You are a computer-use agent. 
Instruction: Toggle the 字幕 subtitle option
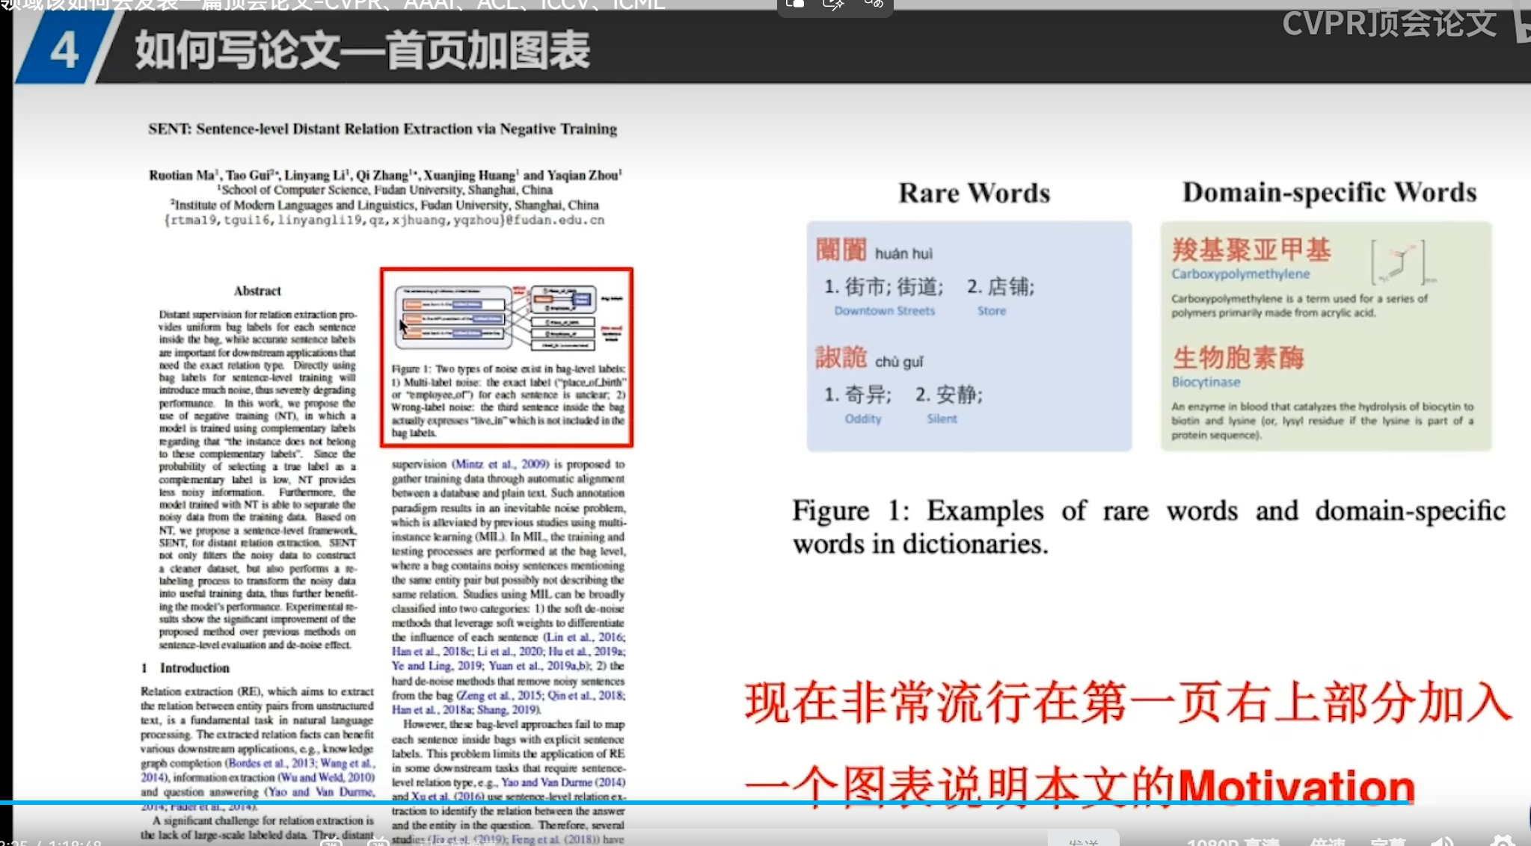coord(1387,843)
